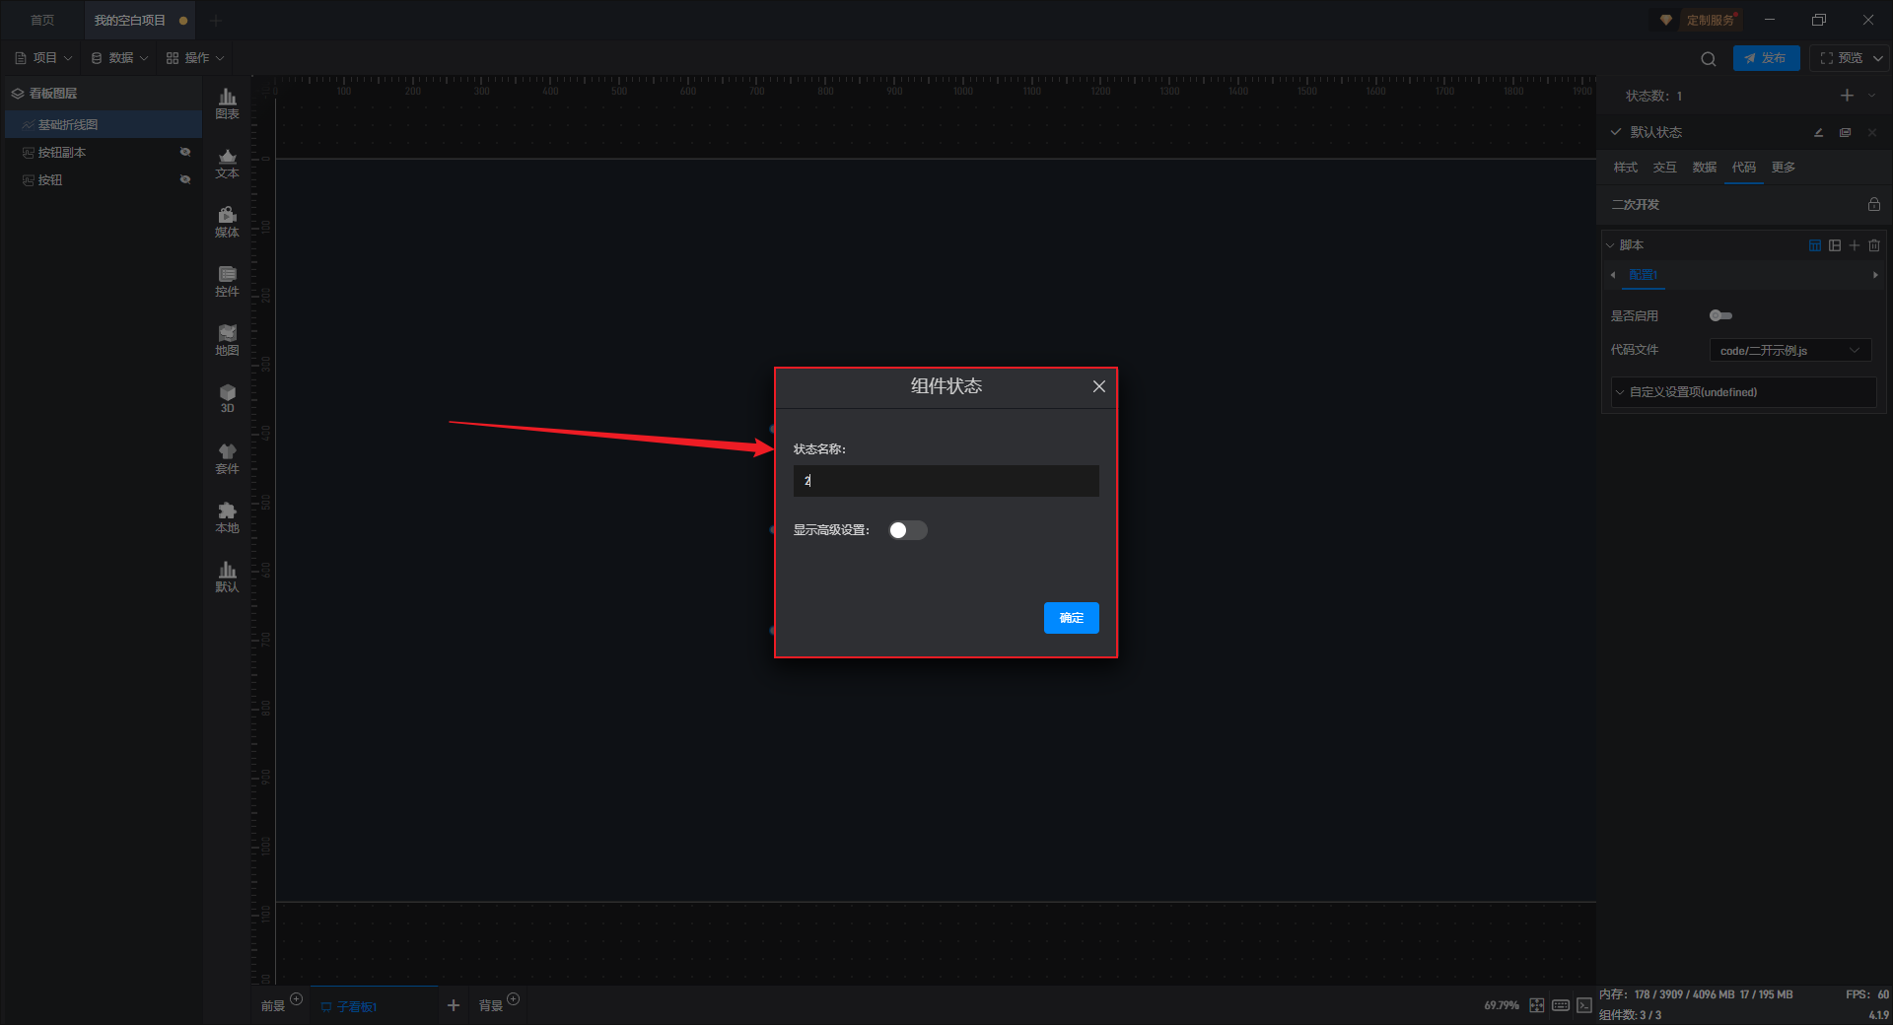Open the 图表 chart component category
Screen dimensions: 1893x1025
pos(227,103)
